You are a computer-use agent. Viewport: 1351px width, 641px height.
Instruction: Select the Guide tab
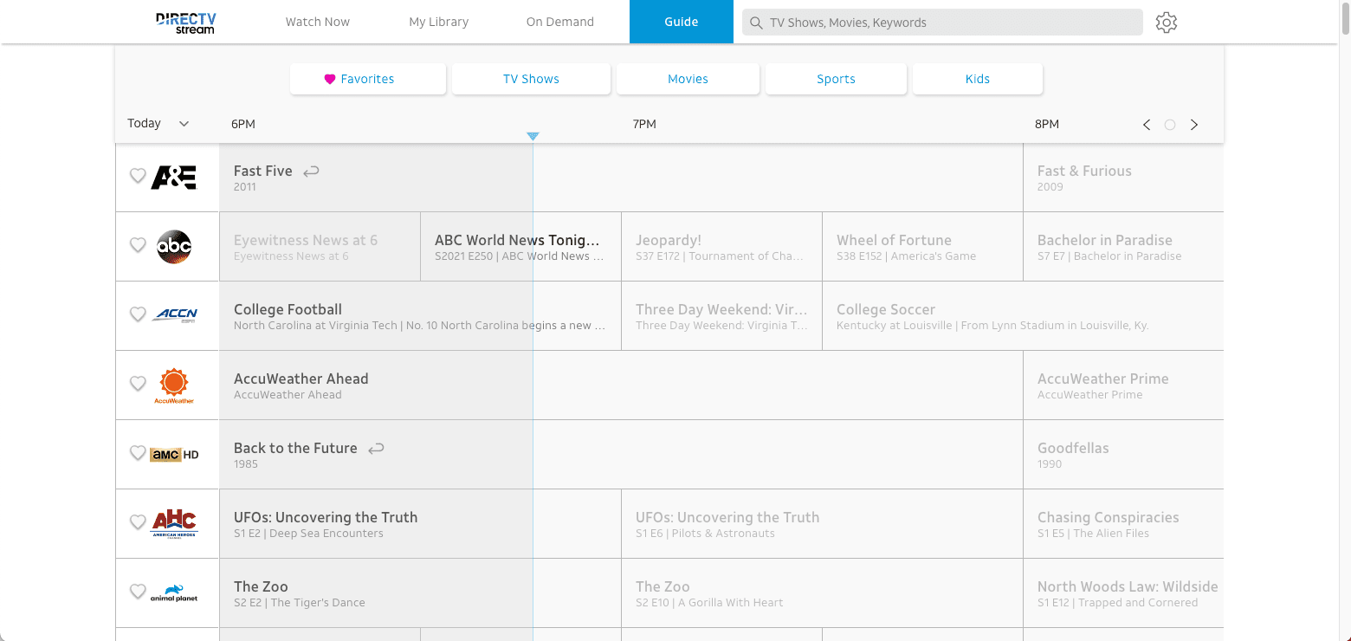coord(682,22)
